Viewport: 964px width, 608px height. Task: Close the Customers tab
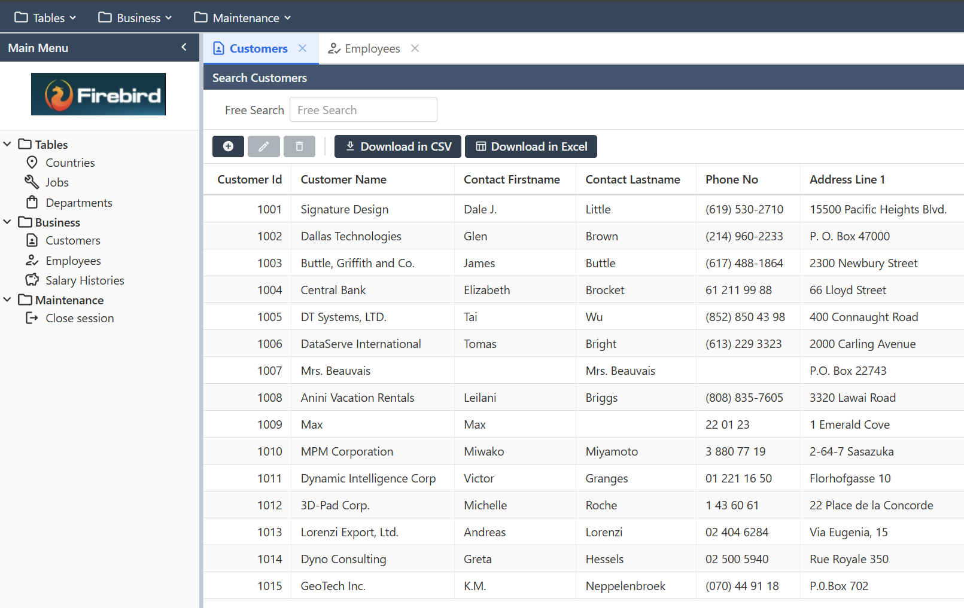tap(303, 48)
